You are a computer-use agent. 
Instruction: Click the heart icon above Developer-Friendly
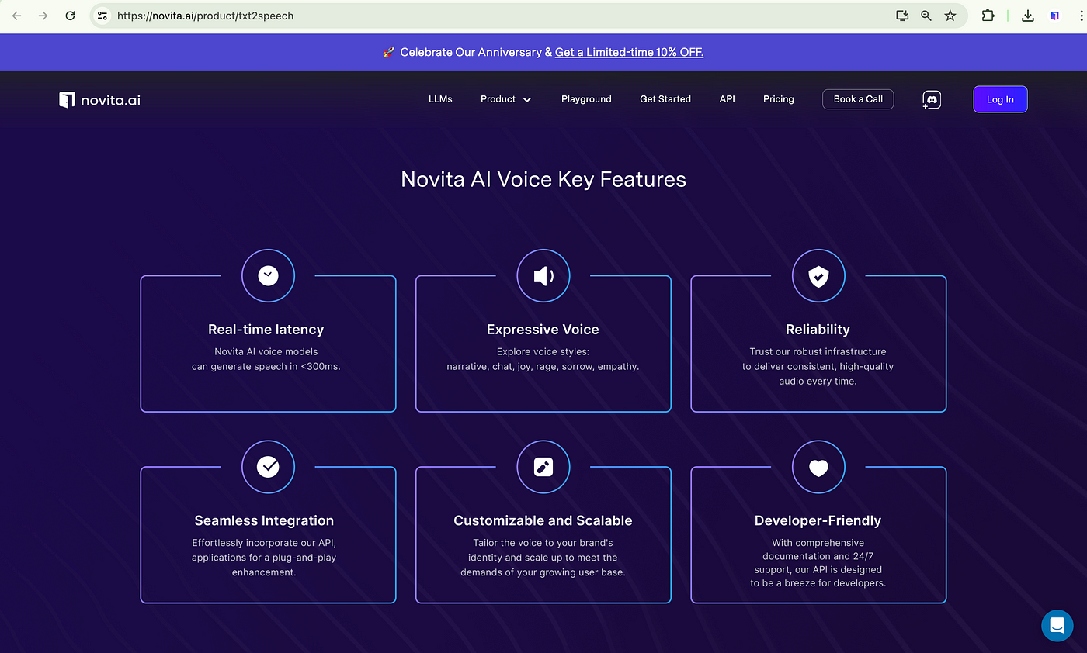[818, 466]
